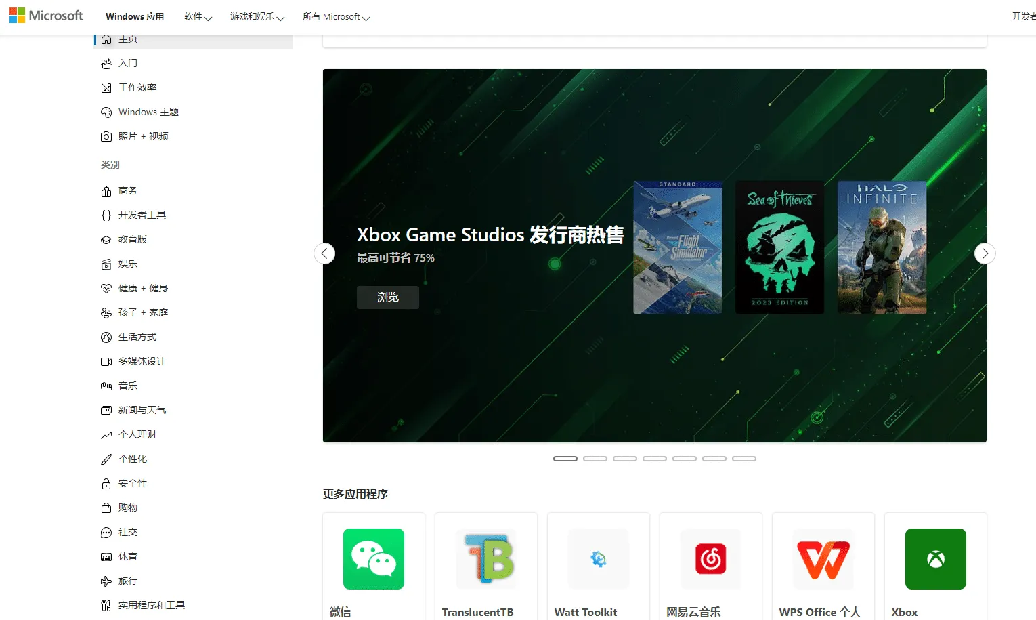Image resolution: width=1036 pixels, height=620 pixels.
Task: Expand the 软件 dropdown menu
Action: [198, 17]
